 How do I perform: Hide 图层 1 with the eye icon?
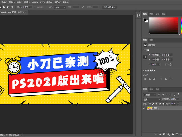tap(144, 108)
